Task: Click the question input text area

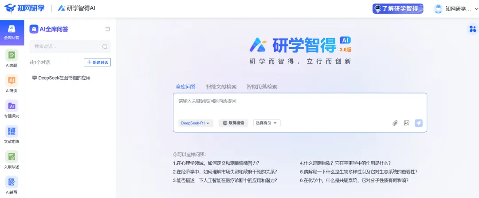Action: [300, 105]
